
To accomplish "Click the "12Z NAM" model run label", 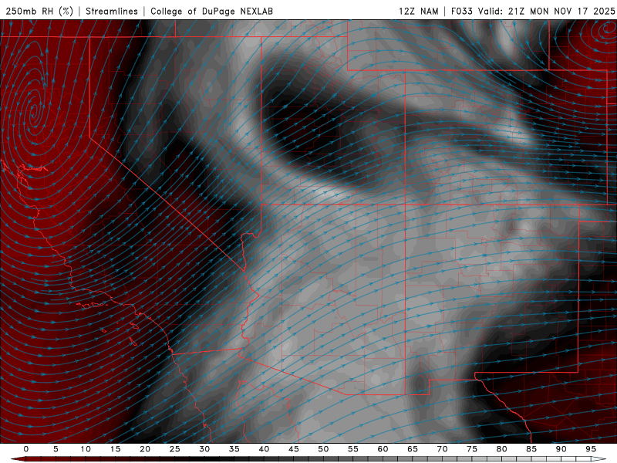I will (x=419, y=11).
